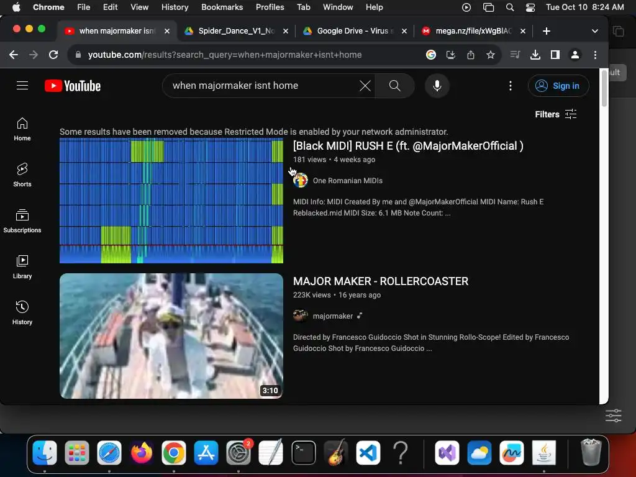Click the One Romanian MIDIs avatar
636x477 pixels.
(301, 181)
